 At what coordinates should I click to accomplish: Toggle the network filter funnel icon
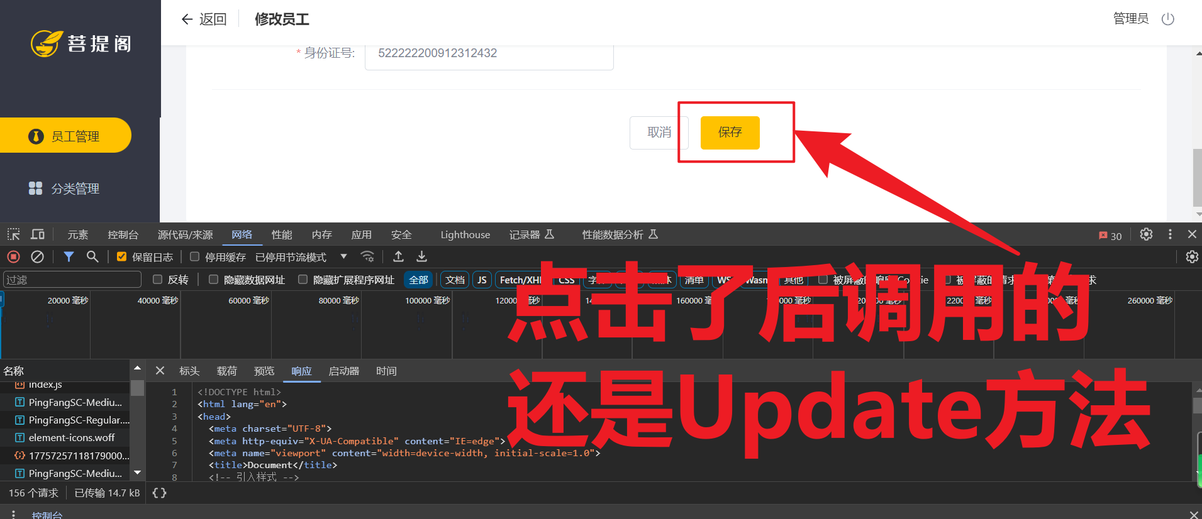69,256
